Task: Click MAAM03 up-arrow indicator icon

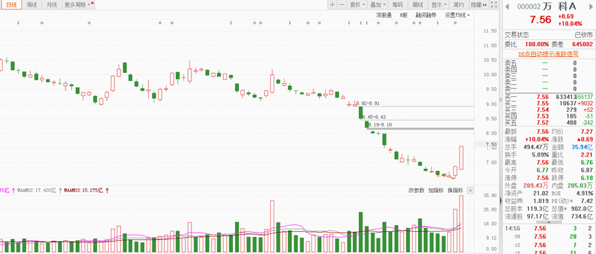Action: click(107, 190)
